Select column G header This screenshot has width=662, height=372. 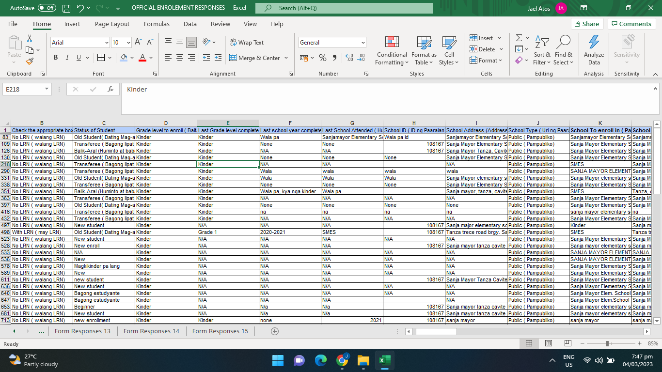tap(352, 123)
